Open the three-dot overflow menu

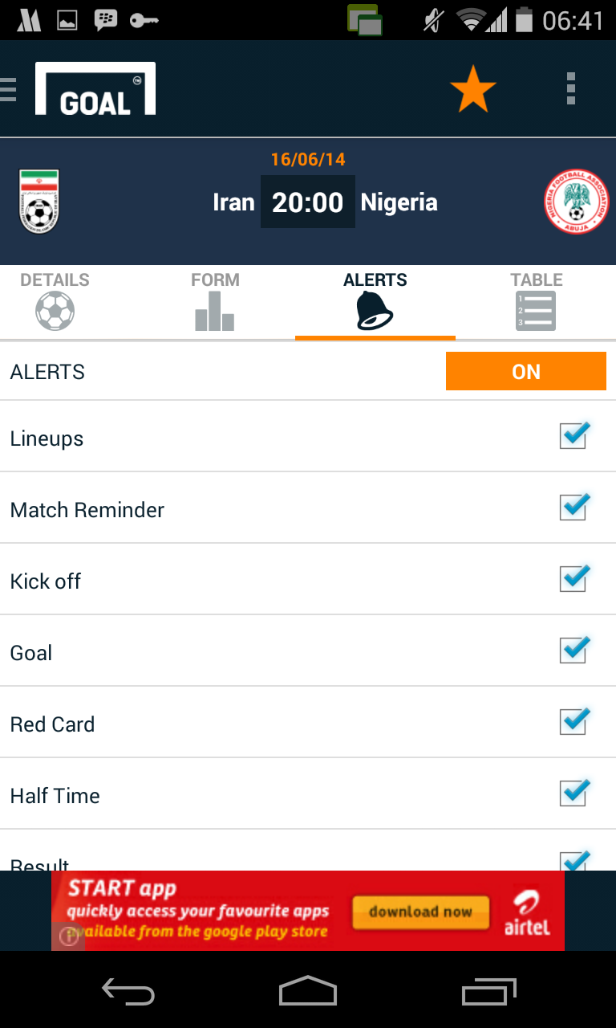[570, 89]
